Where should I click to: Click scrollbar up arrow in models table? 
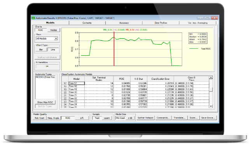pos(211,77)
